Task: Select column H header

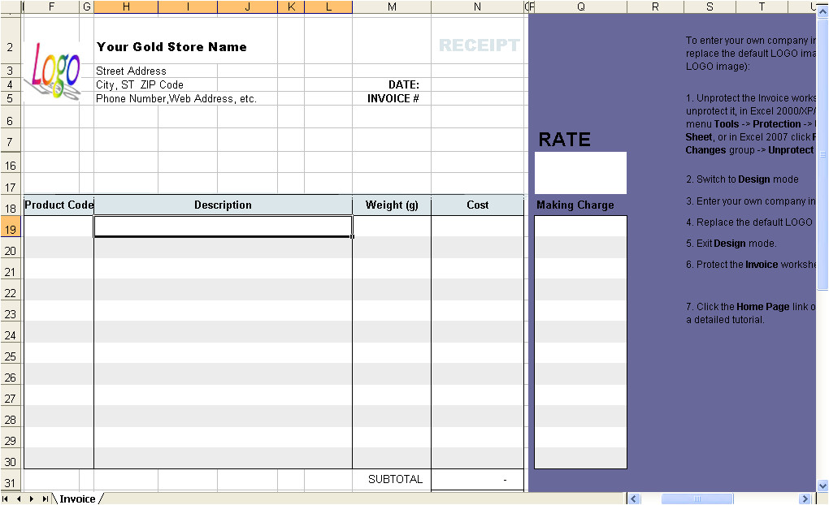Action: click(126, 6)
